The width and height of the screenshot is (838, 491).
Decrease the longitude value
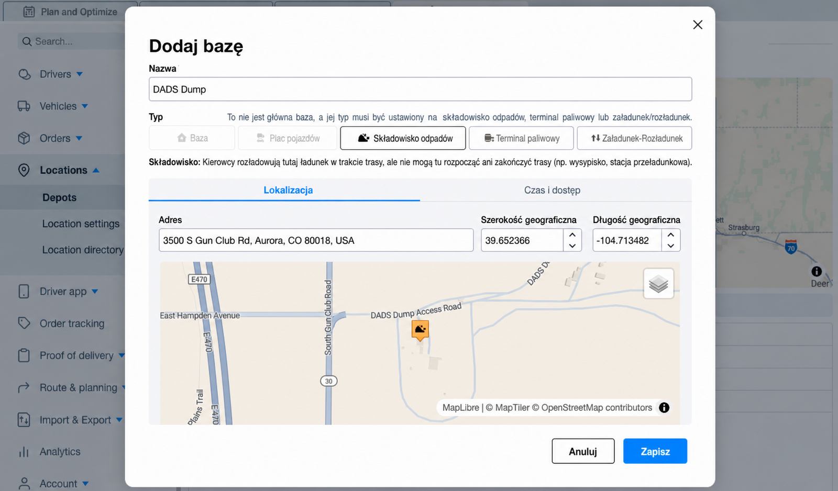(x=671, y=246)
